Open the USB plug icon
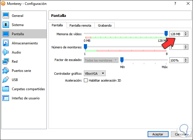The height and width of the screenshot is (140, 193). pyautogui.click(x=6, y=80)
